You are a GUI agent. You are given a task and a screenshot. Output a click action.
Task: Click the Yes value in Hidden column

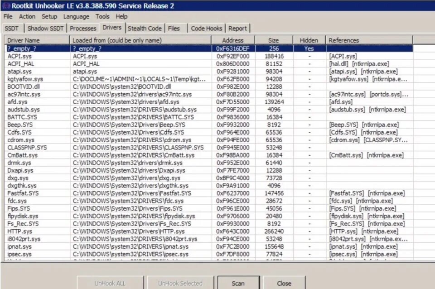coord(309,48)
